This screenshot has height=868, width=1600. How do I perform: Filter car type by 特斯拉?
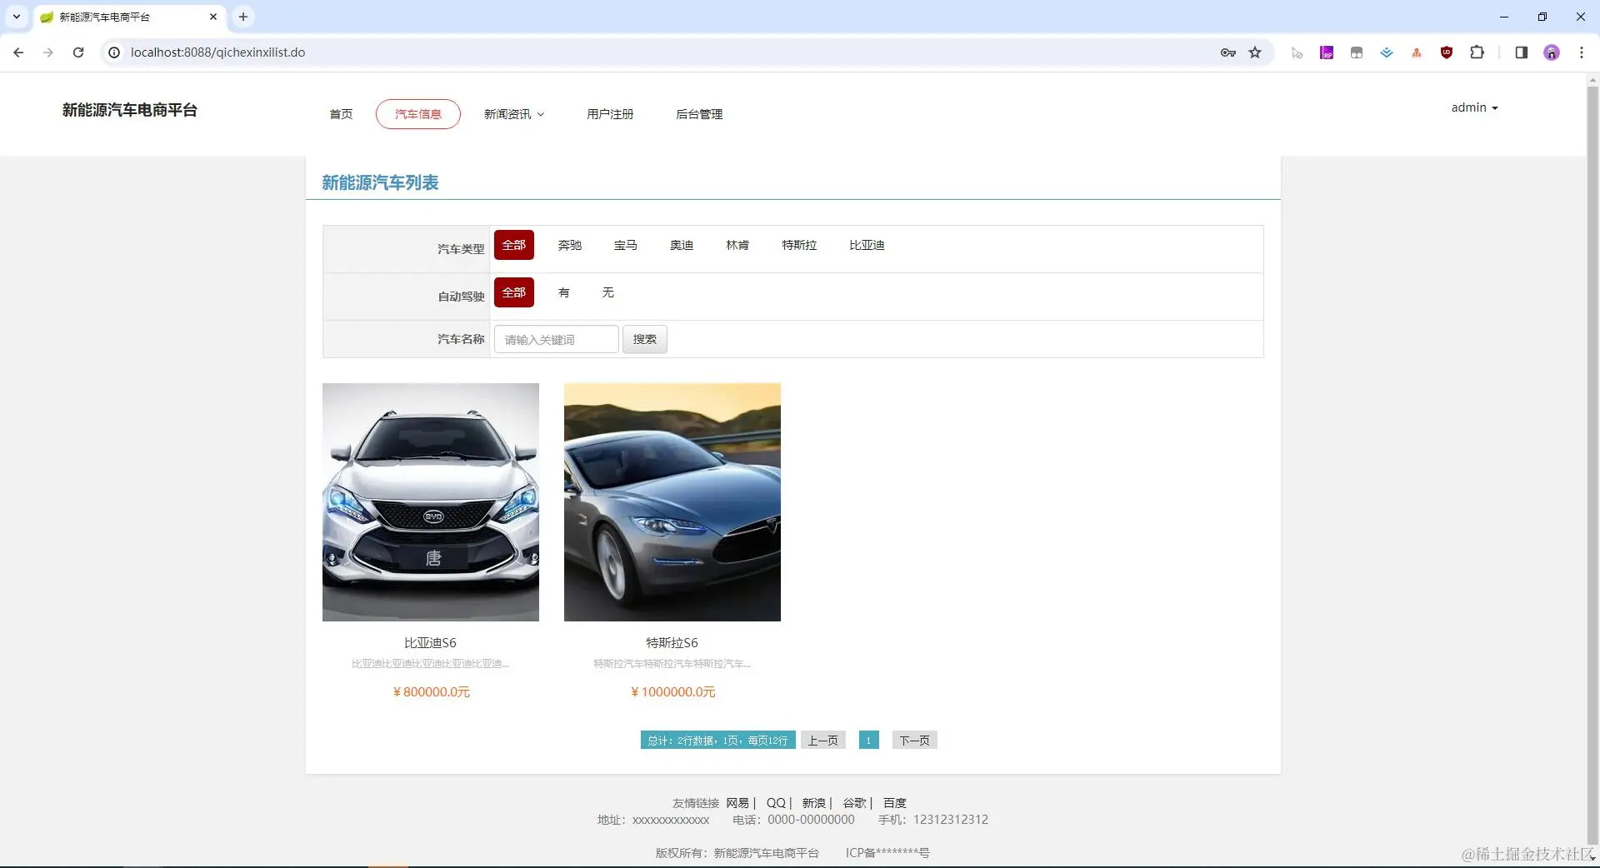799,245
